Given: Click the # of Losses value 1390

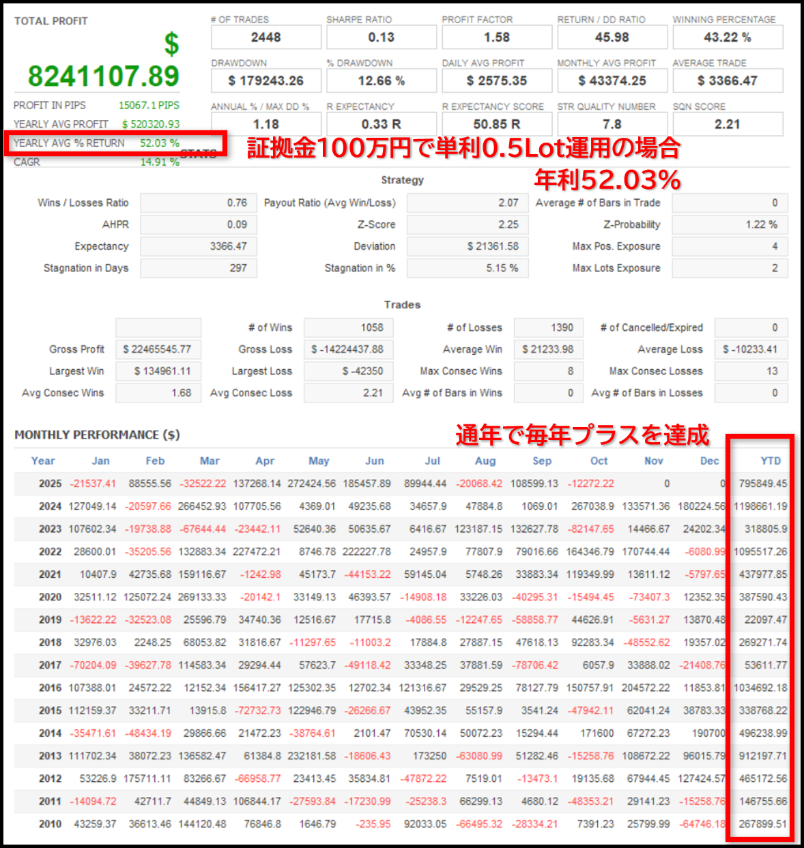Looking at the screenshot, I should tap(549, 327).
